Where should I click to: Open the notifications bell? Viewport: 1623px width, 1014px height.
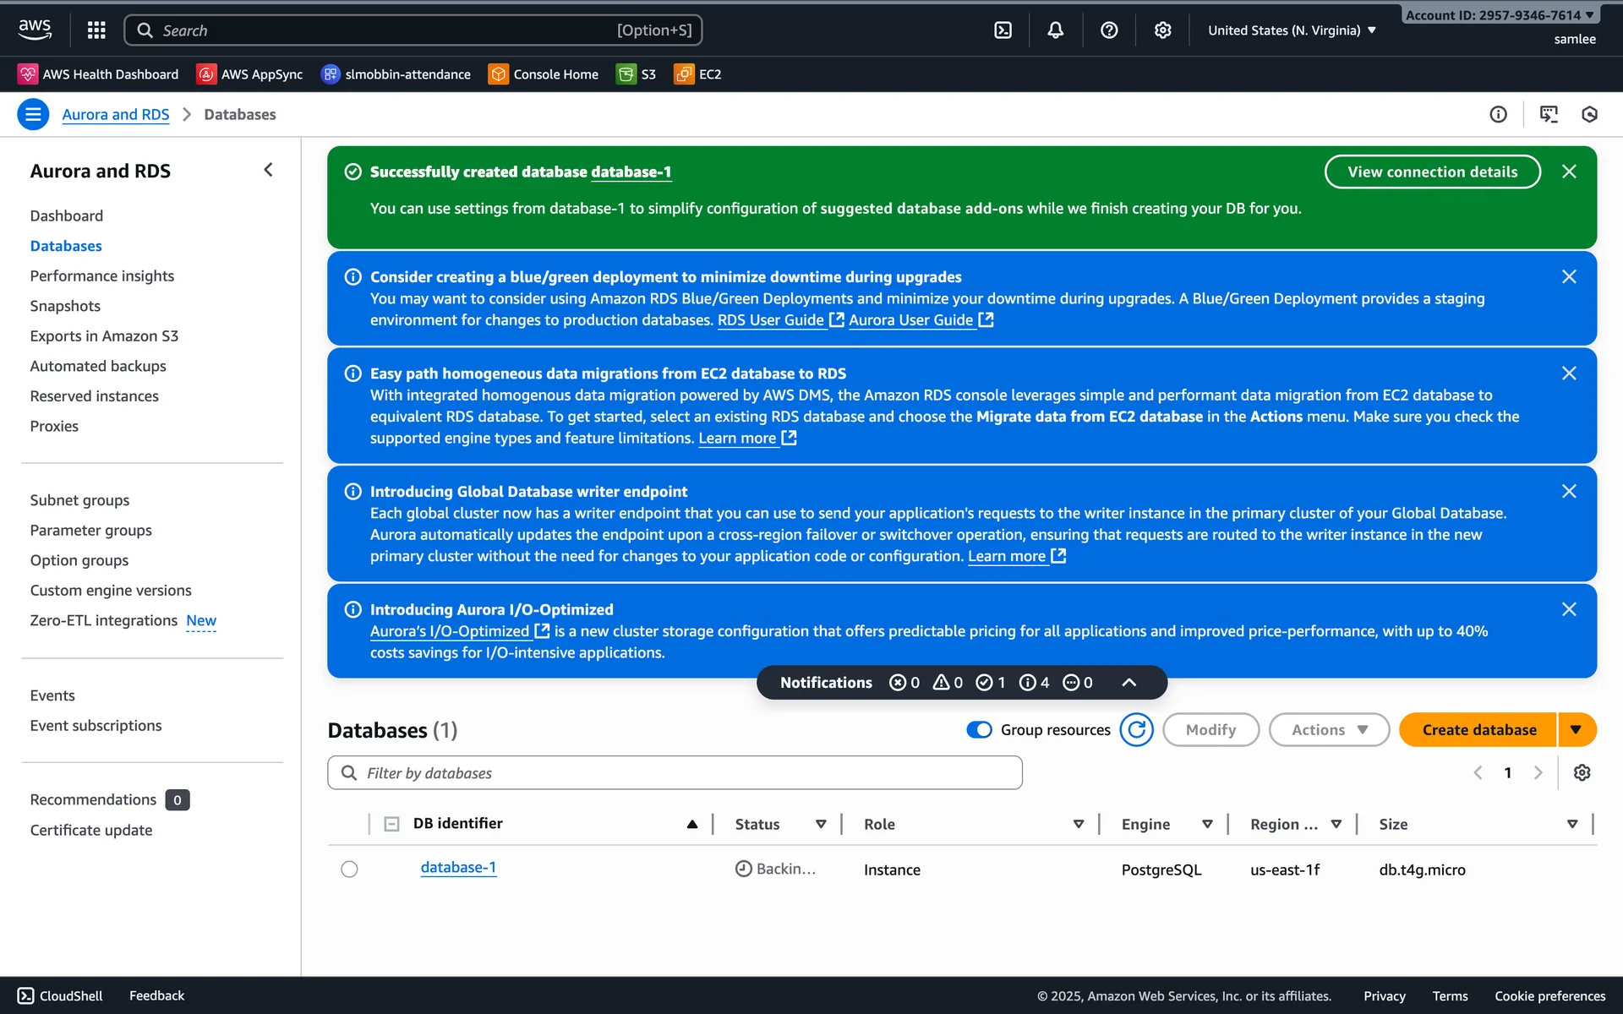coord(1056,30)
